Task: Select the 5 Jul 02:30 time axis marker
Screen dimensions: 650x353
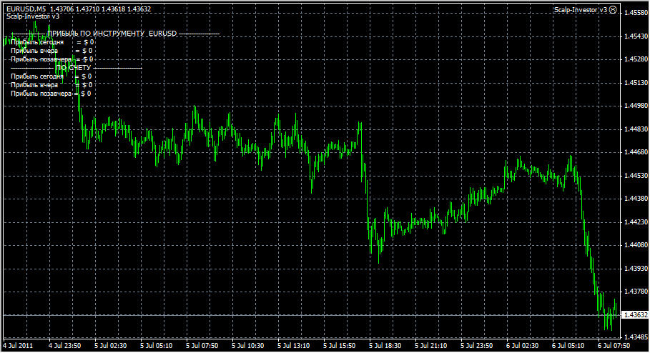Action: (111, 346)
